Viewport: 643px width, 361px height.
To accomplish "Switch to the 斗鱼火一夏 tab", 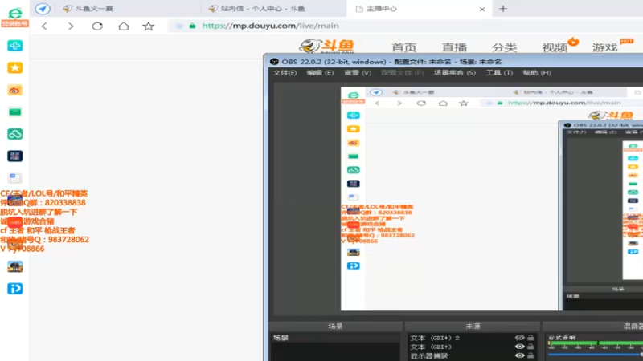I will click(x=127, y=9).
